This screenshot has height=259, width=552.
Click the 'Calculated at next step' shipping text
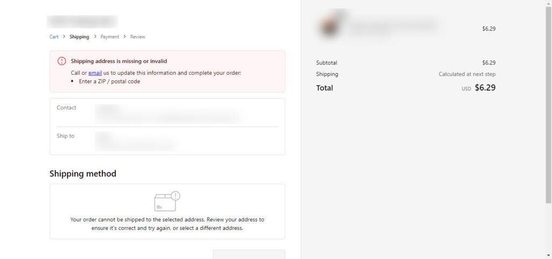pyautogui.click(x=467, y=74)
